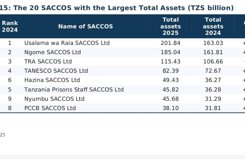The height and width of the screenshot is (162, 245).
Task: Click the TRA SACCOS Ltd entry
Action: (x=48, y=61)
